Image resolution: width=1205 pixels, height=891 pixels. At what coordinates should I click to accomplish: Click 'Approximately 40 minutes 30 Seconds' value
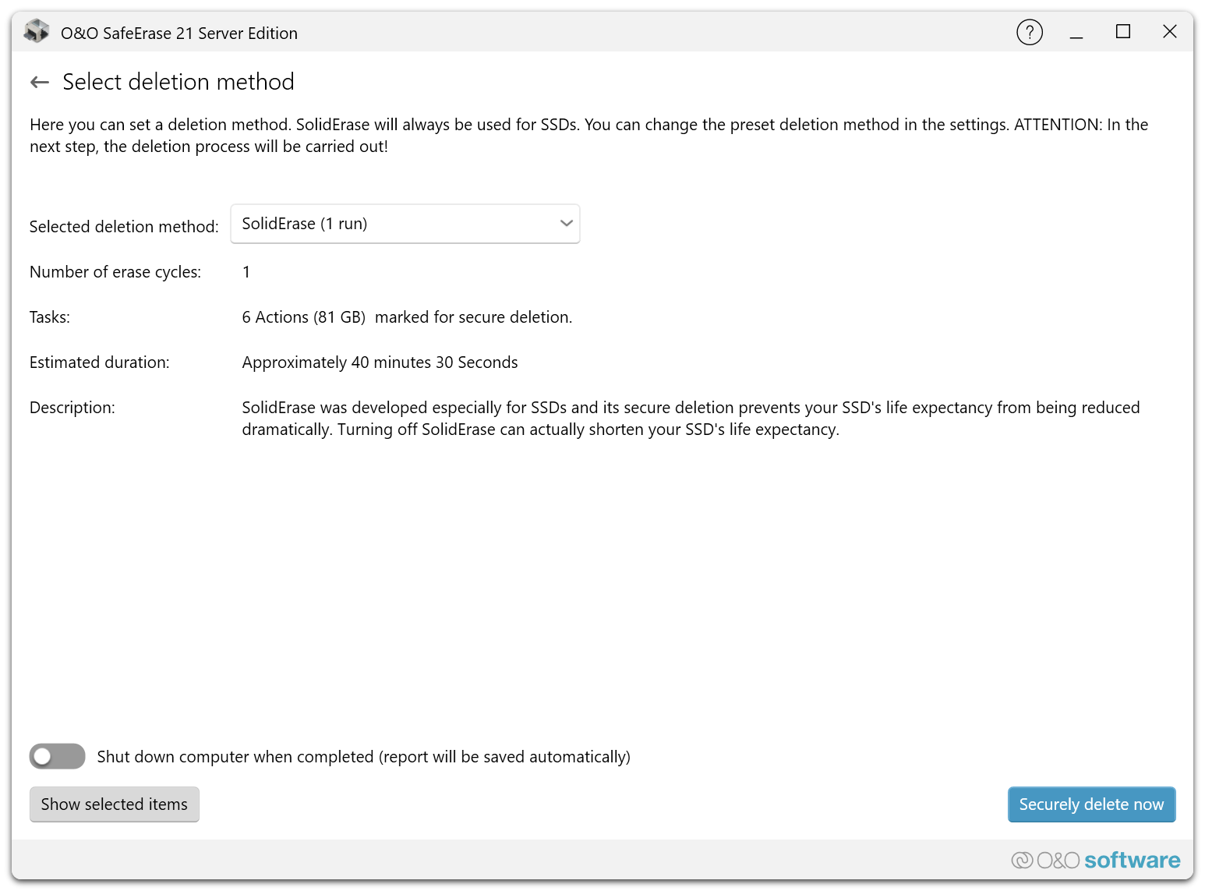point(380,362)
